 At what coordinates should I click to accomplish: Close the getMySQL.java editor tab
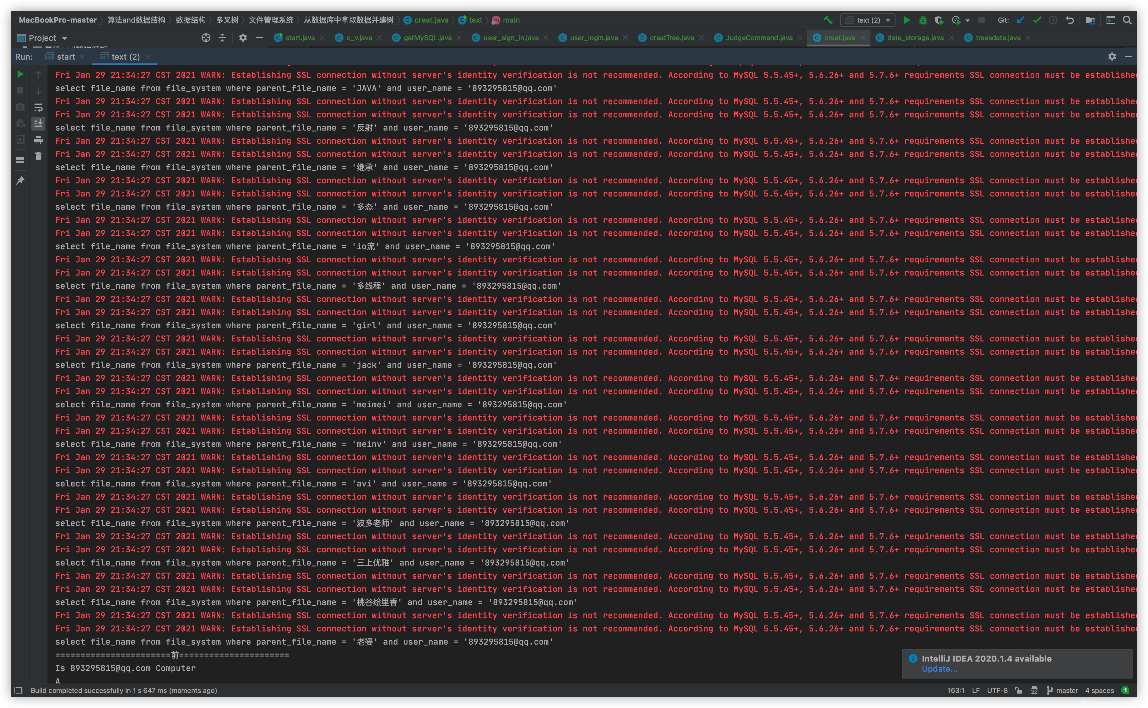(459, 38)
